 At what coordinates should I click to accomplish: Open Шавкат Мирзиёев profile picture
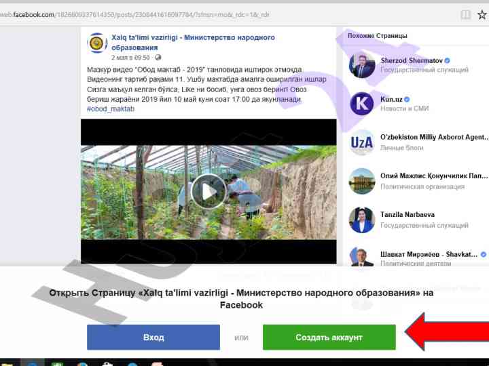tap(362, 256)
